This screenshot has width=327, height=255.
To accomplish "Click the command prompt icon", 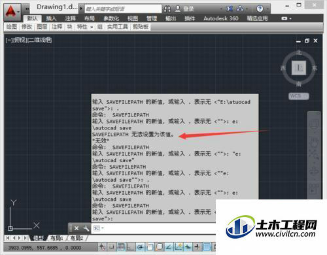I will (x=96, y=228).
